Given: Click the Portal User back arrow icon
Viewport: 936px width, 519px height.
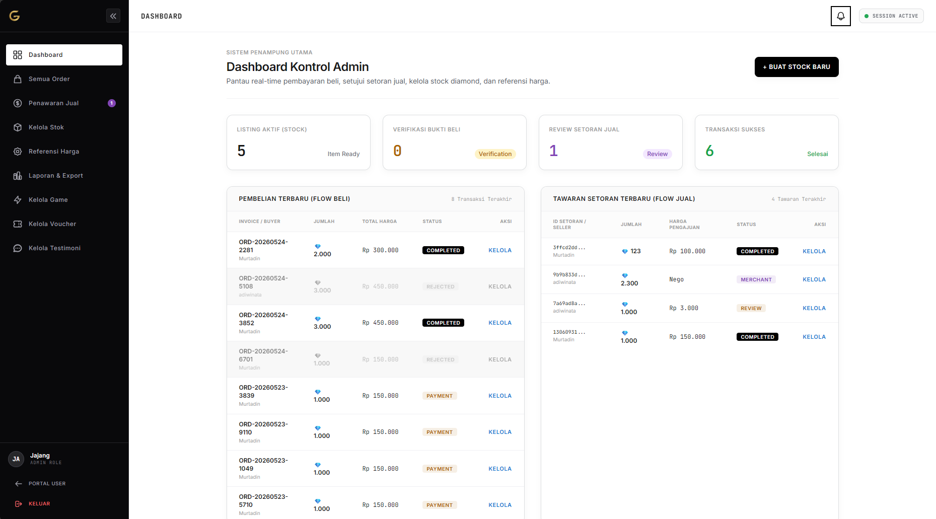Looking at the screenshot, I should pos(19,484).
